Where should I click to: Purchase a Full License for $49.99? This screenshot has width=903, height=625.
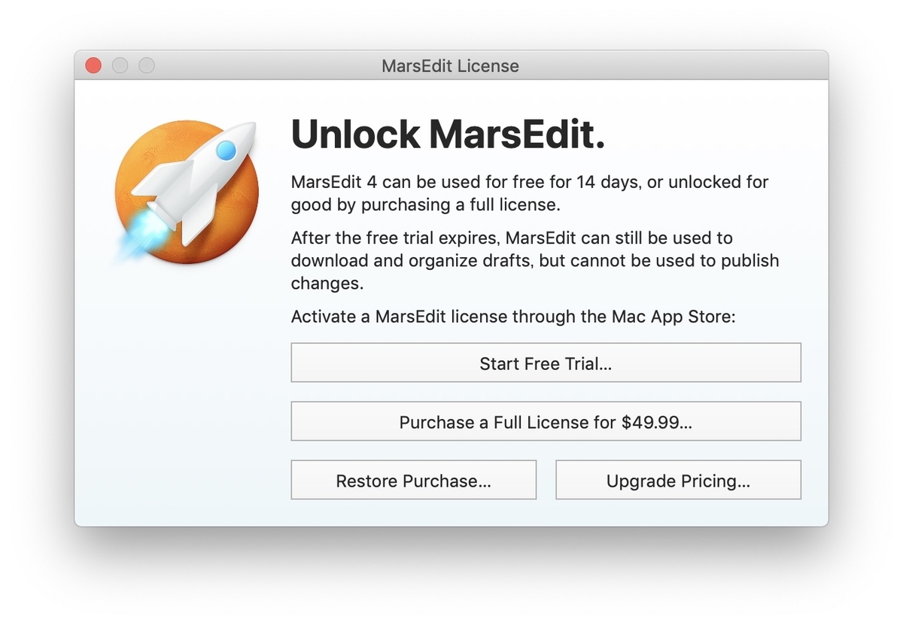pyautogui.click(x=546, y=421)
